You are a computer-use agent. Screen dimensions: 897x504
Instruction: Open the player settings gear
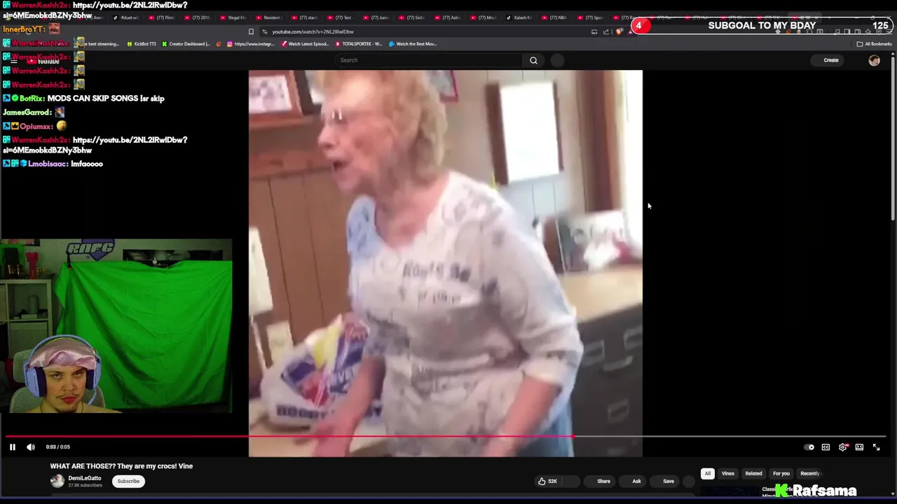pyautogui.click(x=842, y=447)
